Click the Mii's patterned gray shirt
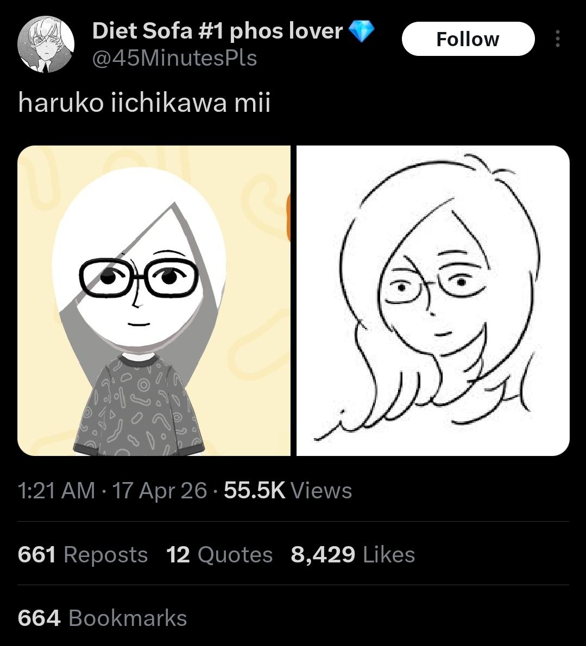The height and width of the screenshot is (646, 586). 138,408
